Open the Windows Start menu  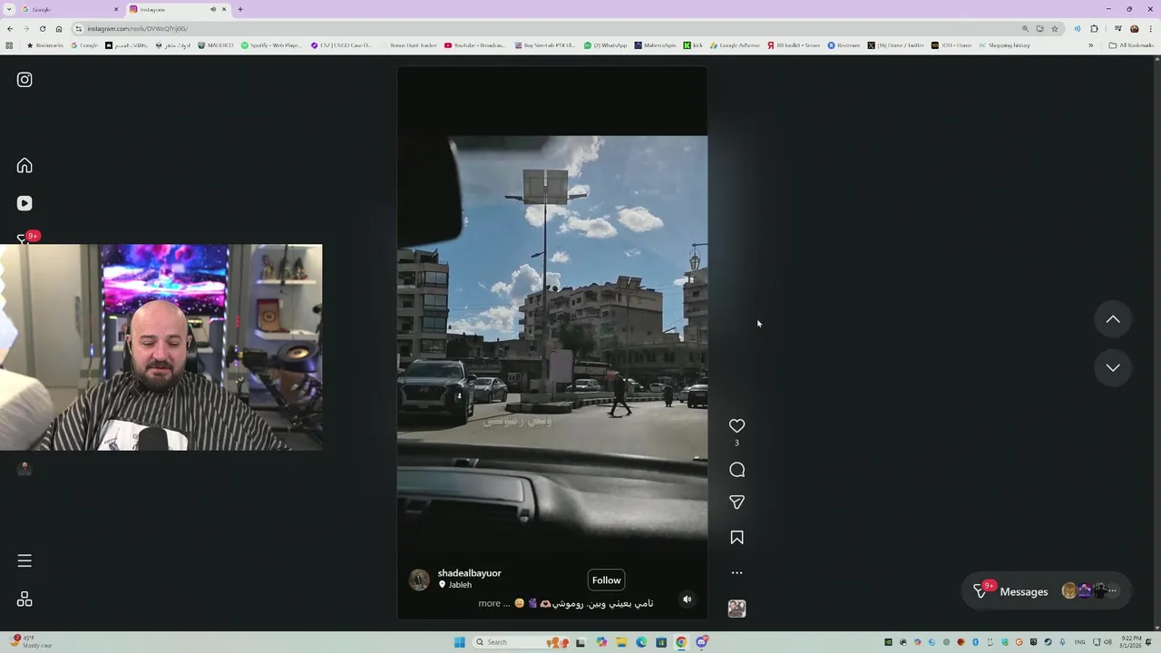[x=460, y=642]
